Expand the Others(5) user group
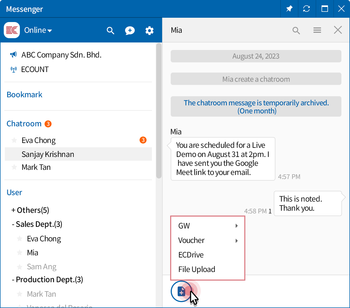Image resolution: width=350 pixels, height=308 pixels. click(30, 210)
